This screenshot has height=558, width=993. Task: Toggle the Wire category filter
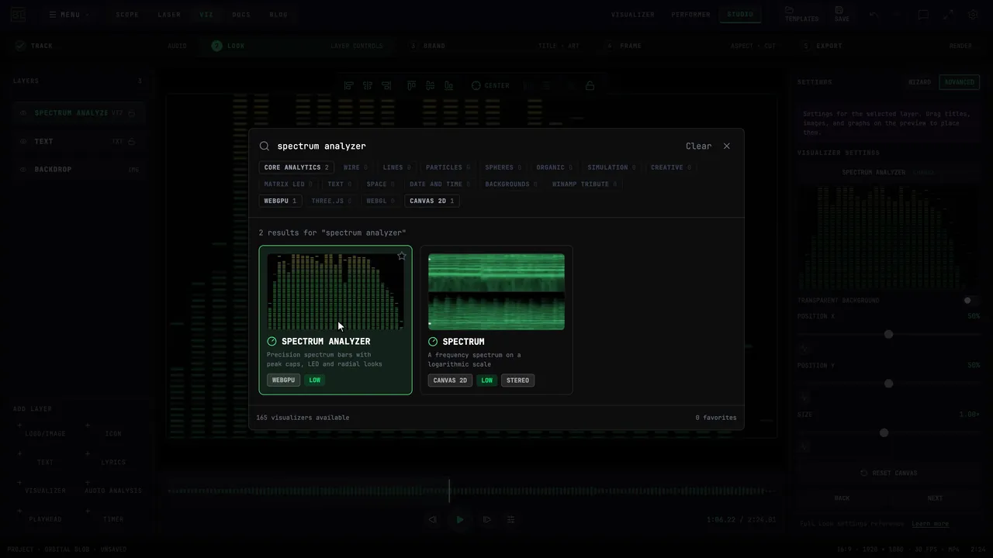coord(356,167)
